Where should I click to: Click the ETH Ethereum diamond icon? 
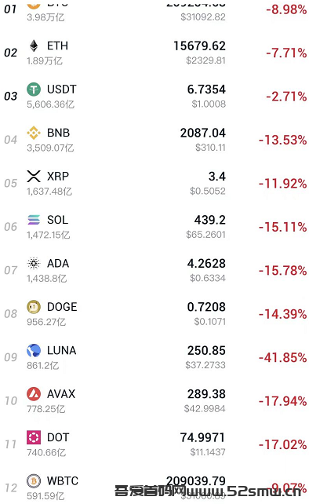[34, 46]
